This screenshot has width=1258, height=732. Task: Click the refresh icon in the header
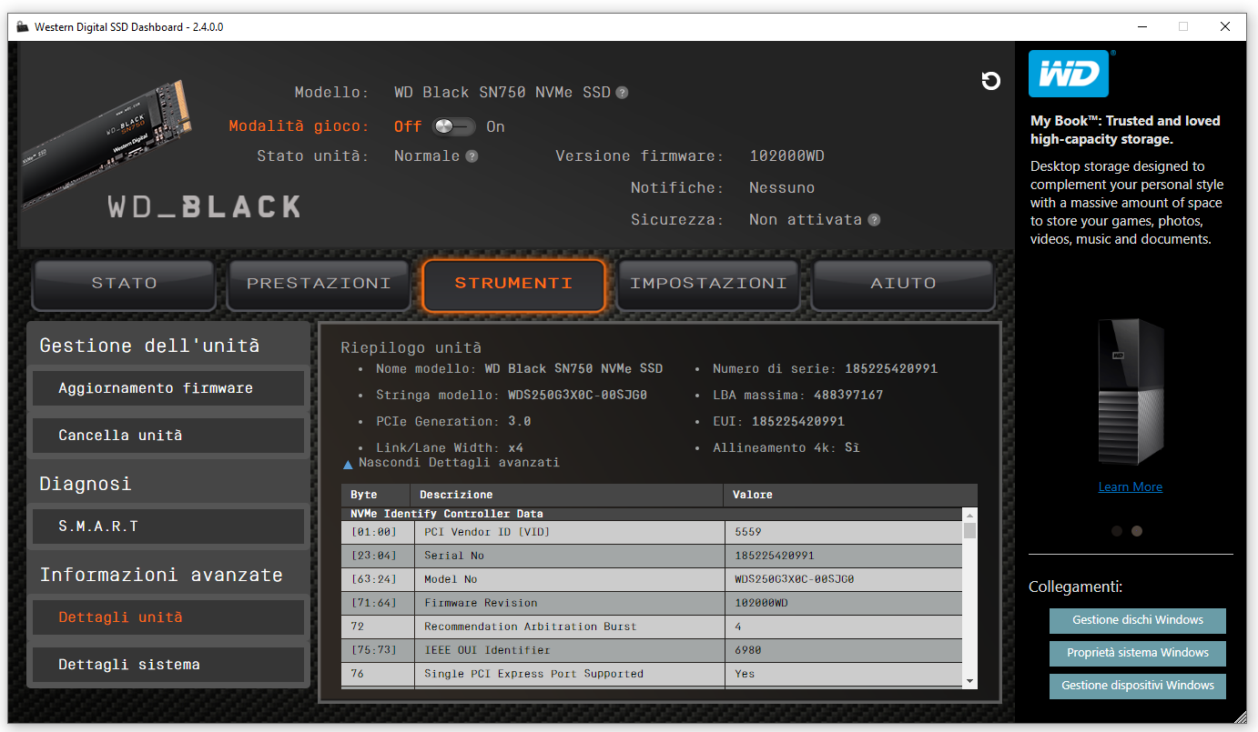[991, 81]
